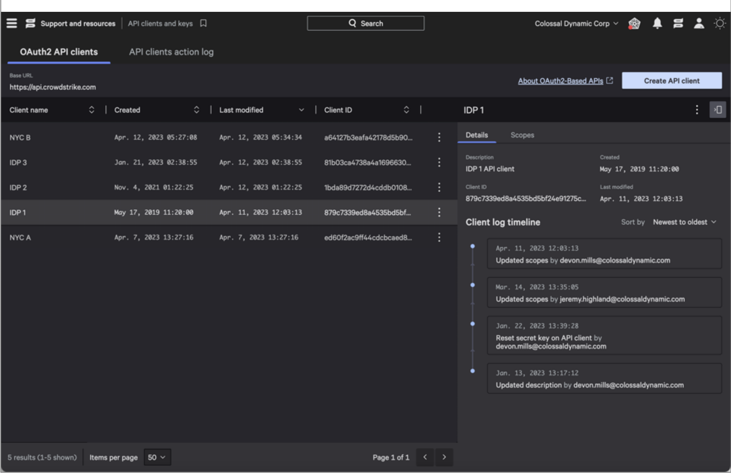The height and width of the screenshot is (473, 731).
Task: Open the notifications bell
Action: coord(657,24)
